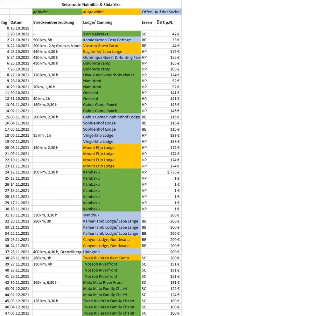Select 'Kalhari anib Lodge/ Lapa Lange' on 20.11.2021
The width and height of the screenshot is (336, 316).
(x=112, y=221)
